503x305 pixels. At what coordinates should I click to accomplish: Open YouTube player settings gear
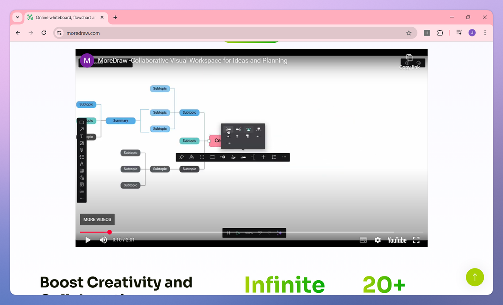click(378, 240)
